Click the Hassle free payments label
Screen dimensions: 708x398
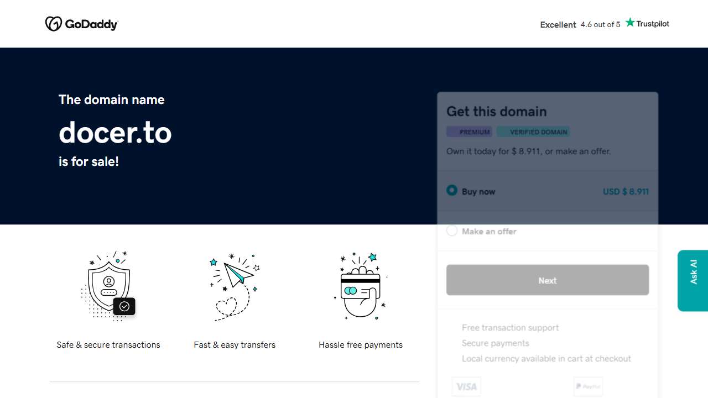tap(361, 345)
